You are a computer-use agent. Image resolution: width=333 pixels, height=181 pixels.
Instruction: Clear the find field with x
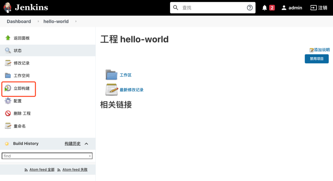[x=90, y=156]
